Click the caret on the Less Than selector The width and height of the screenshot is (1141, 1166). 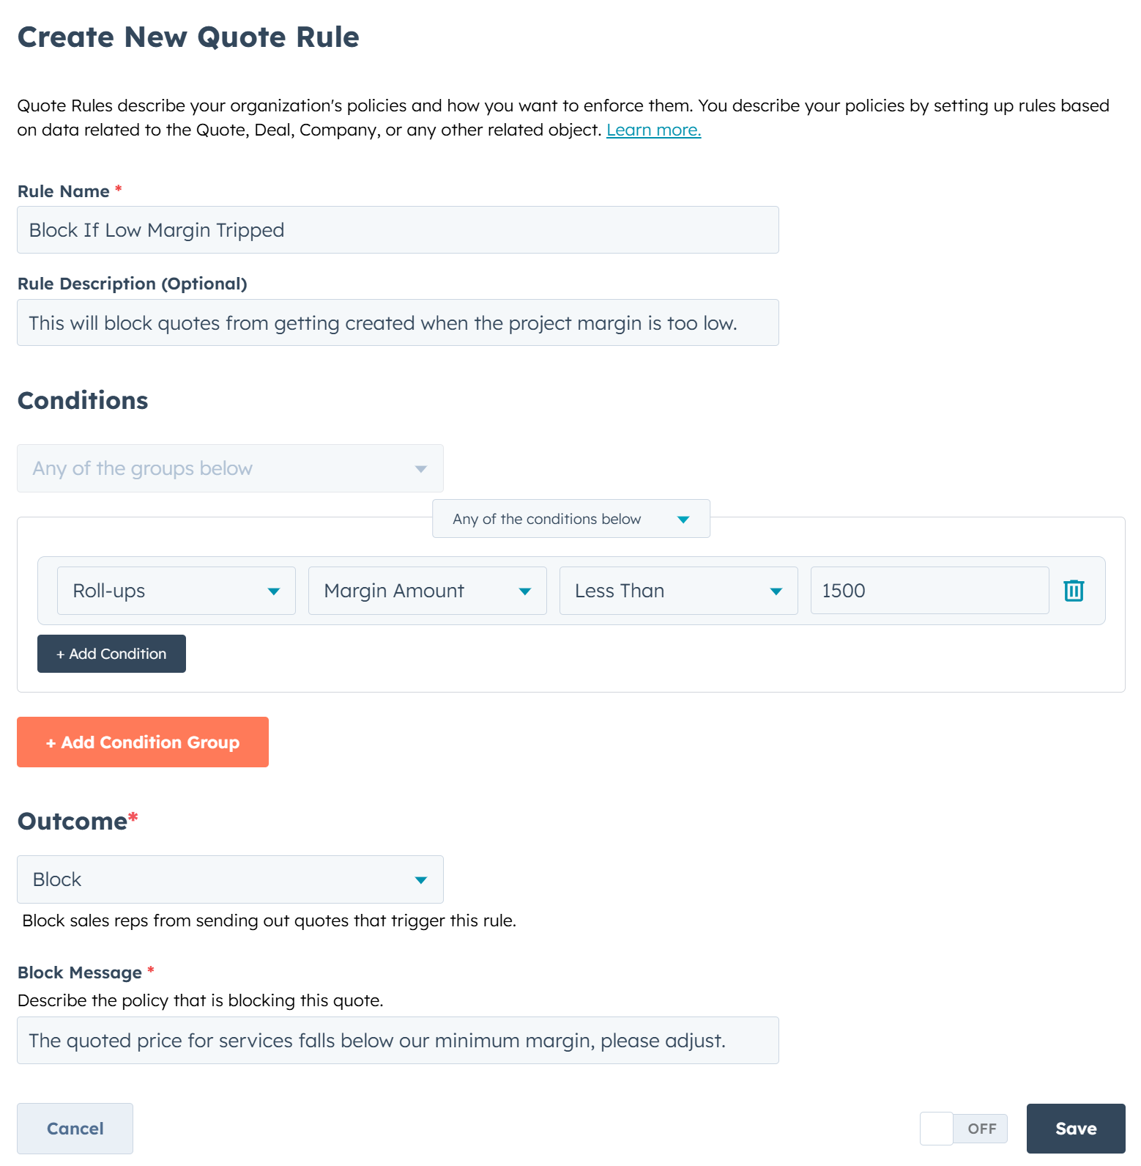tap(776, 590)
